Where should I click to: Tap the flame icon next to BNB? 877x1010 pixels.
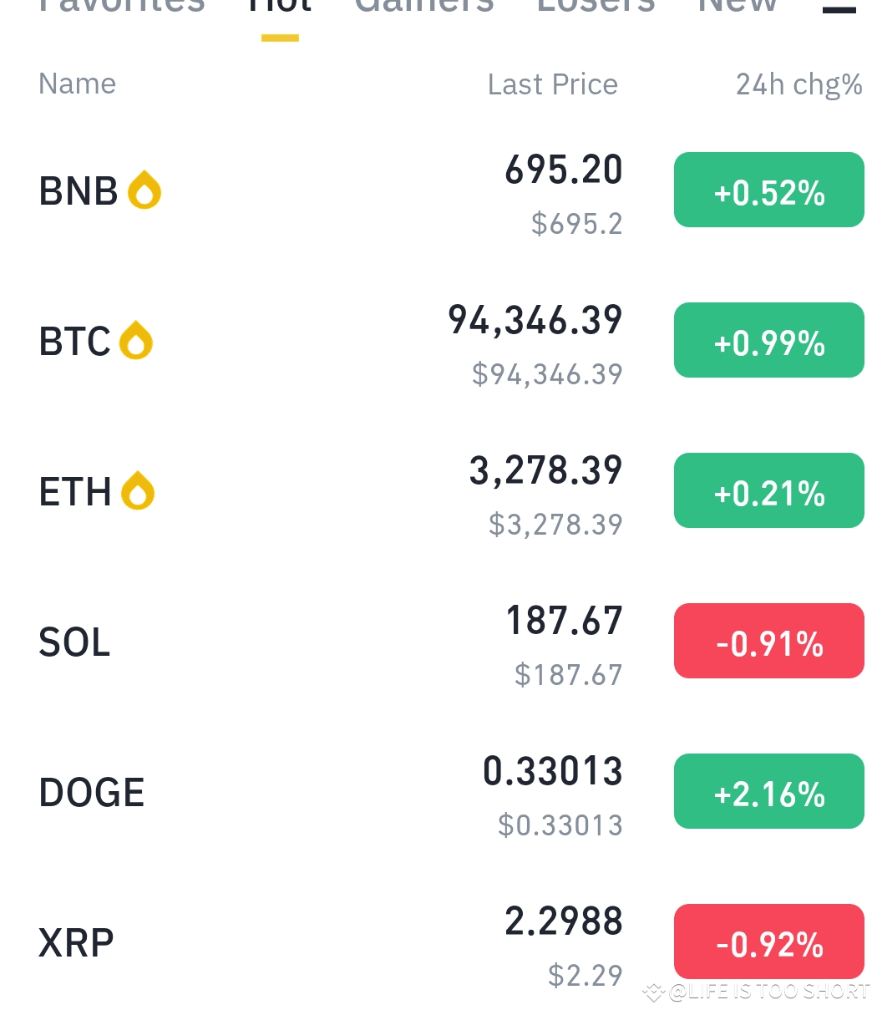(x=144, y=190)
